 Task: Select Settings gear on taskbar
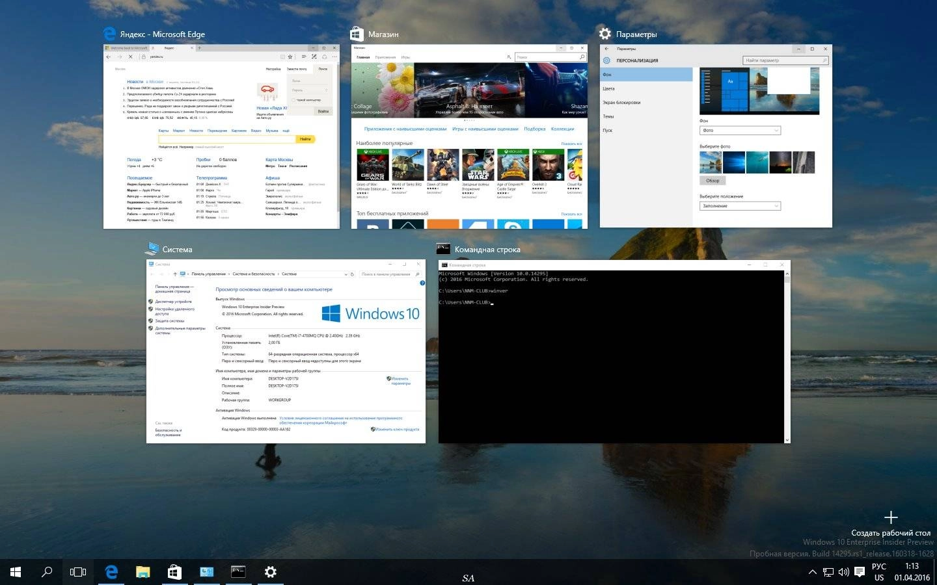click(270, 572)
